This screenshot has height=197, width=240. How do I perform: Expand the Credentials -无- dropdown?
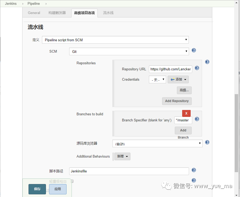pyautogui.click(x=157, y=79)
